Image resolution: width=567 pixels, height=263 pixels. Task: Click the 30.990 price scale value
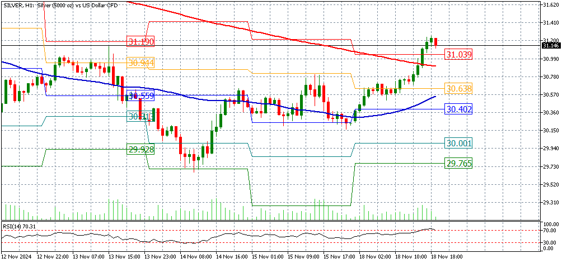click(x=551, y=59)
